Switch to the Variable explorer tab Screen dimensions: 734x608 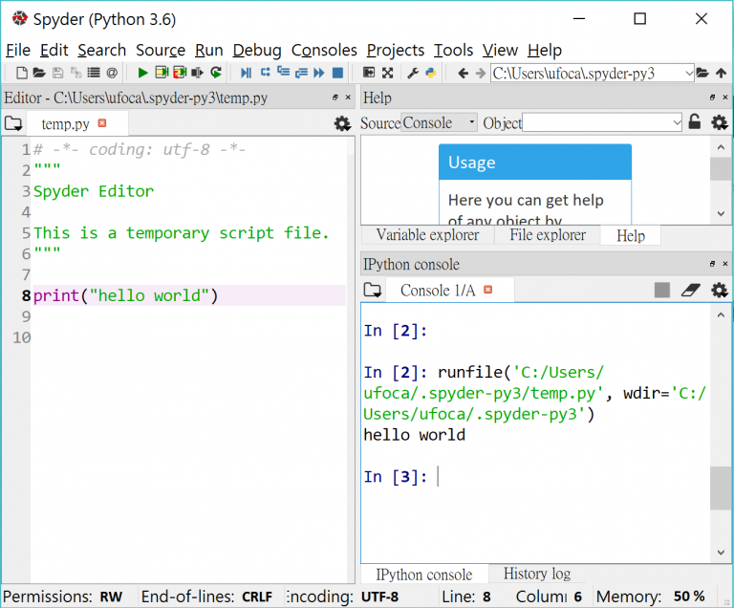click(x=427, y=235)
